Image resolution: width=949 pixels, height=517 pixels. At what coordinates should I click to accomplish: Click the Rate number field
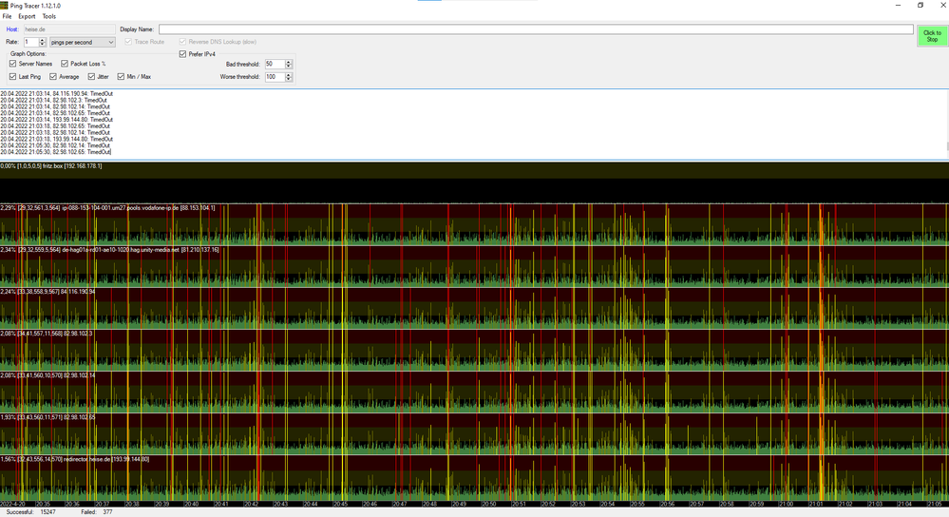point(31,43)
